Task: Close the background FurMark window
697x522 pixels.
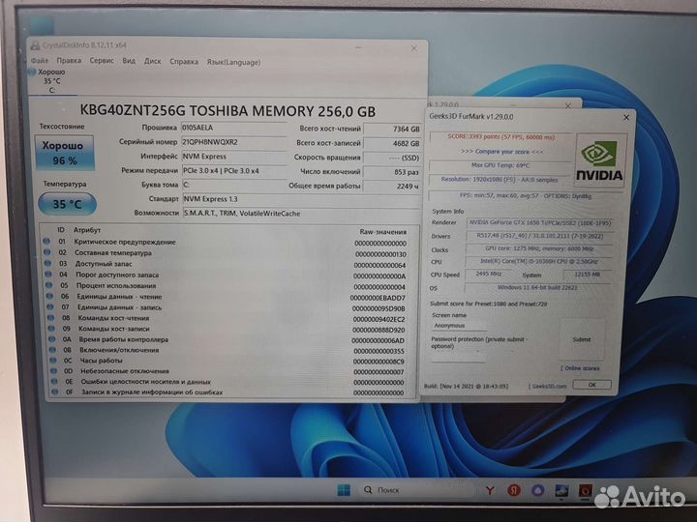Action: pyautogui.click(x=567, y=105)
